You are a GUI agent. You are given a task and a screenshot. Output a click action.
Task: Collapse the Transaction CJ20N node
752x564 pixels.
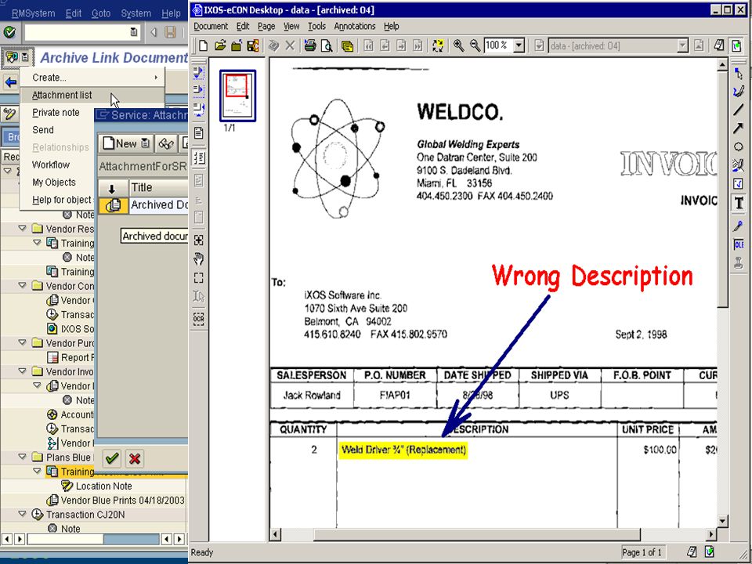22,514
